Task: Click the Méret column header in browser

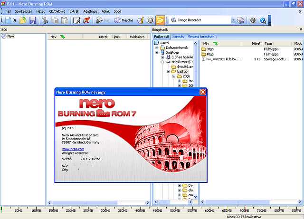Action: tap(257, 43)
